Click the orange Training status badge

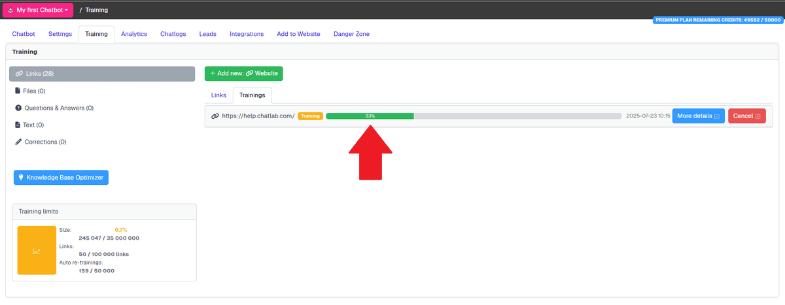coord(310,116)
